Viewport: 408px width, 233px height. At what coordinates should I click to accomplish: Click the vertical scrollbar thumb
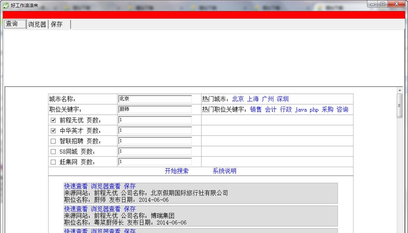pos(400,106)
